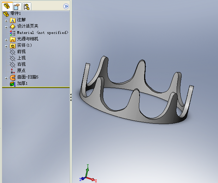218x183 pixels.
Task: Click the 曲面-扫描5 surface sweep icon
Action: pyautogui.click(x=12, y=78)
